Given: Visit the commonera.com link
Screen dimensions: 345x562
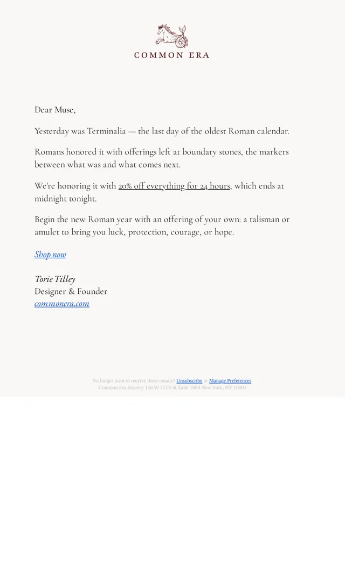Looking at the screenshot, I should pyautogui.click(x=62, y=304).
